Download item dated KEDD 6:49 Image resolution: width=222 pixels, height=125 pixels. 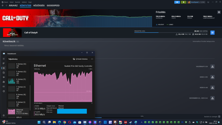click(x=212, y=87)
